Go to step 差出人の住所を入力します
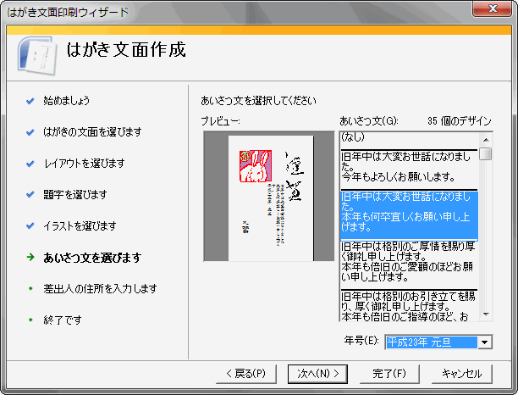Image resolution: width=518 pixels, height=395 pixels. (x=100, y=289)
